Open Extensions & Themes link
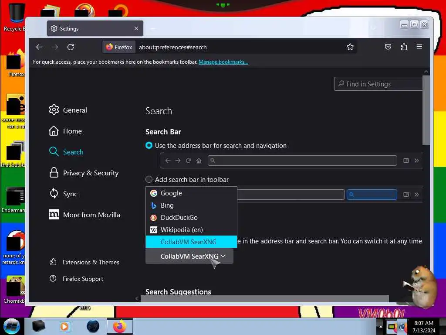Viewport: 446px width, 335px height. [84, 262]
